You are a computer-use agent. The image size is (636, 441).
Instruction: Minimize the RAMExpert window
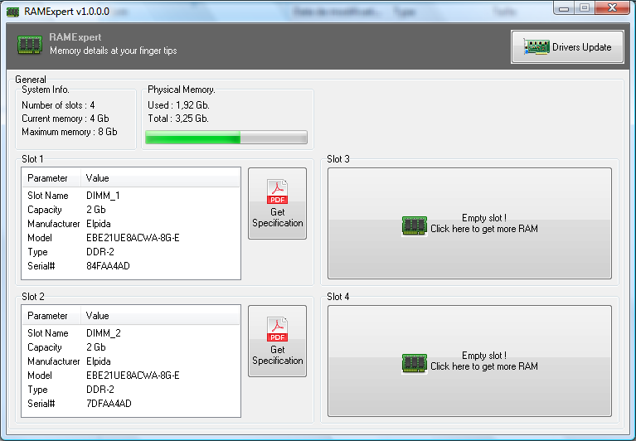tap(565, 8)
